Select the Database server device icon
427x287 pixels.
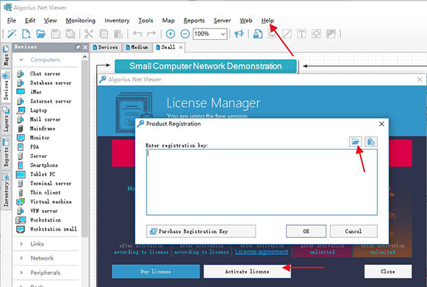[x=20, y=83]
